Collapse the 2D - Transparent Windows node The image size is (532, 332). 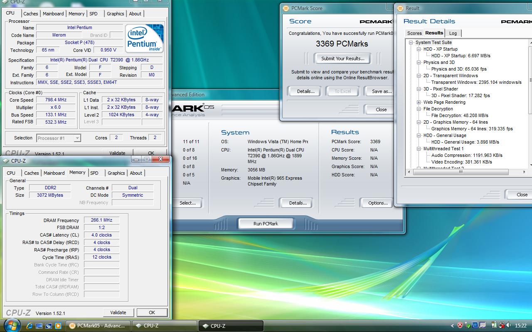click(419, 76)
